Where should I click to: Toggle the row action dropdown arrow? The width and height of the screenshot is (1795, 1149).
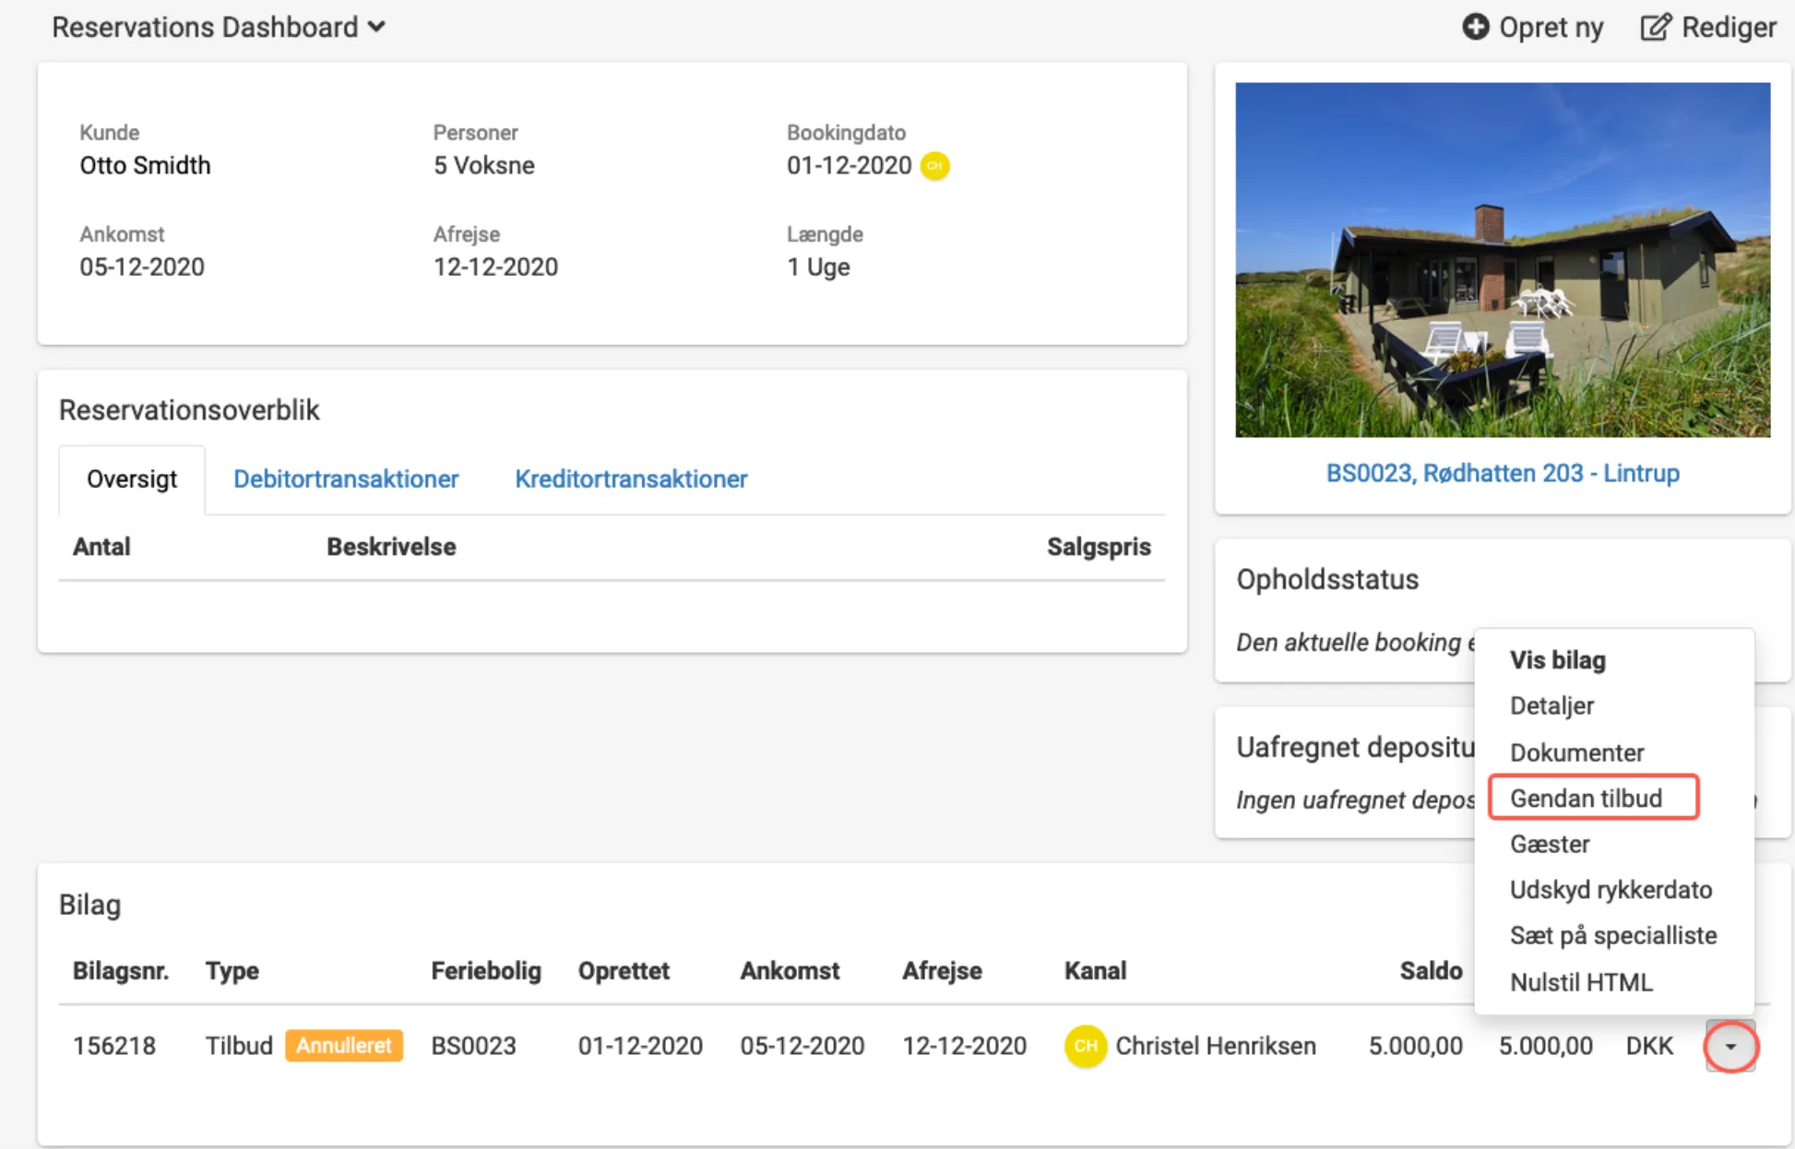coord(1730,1047)
